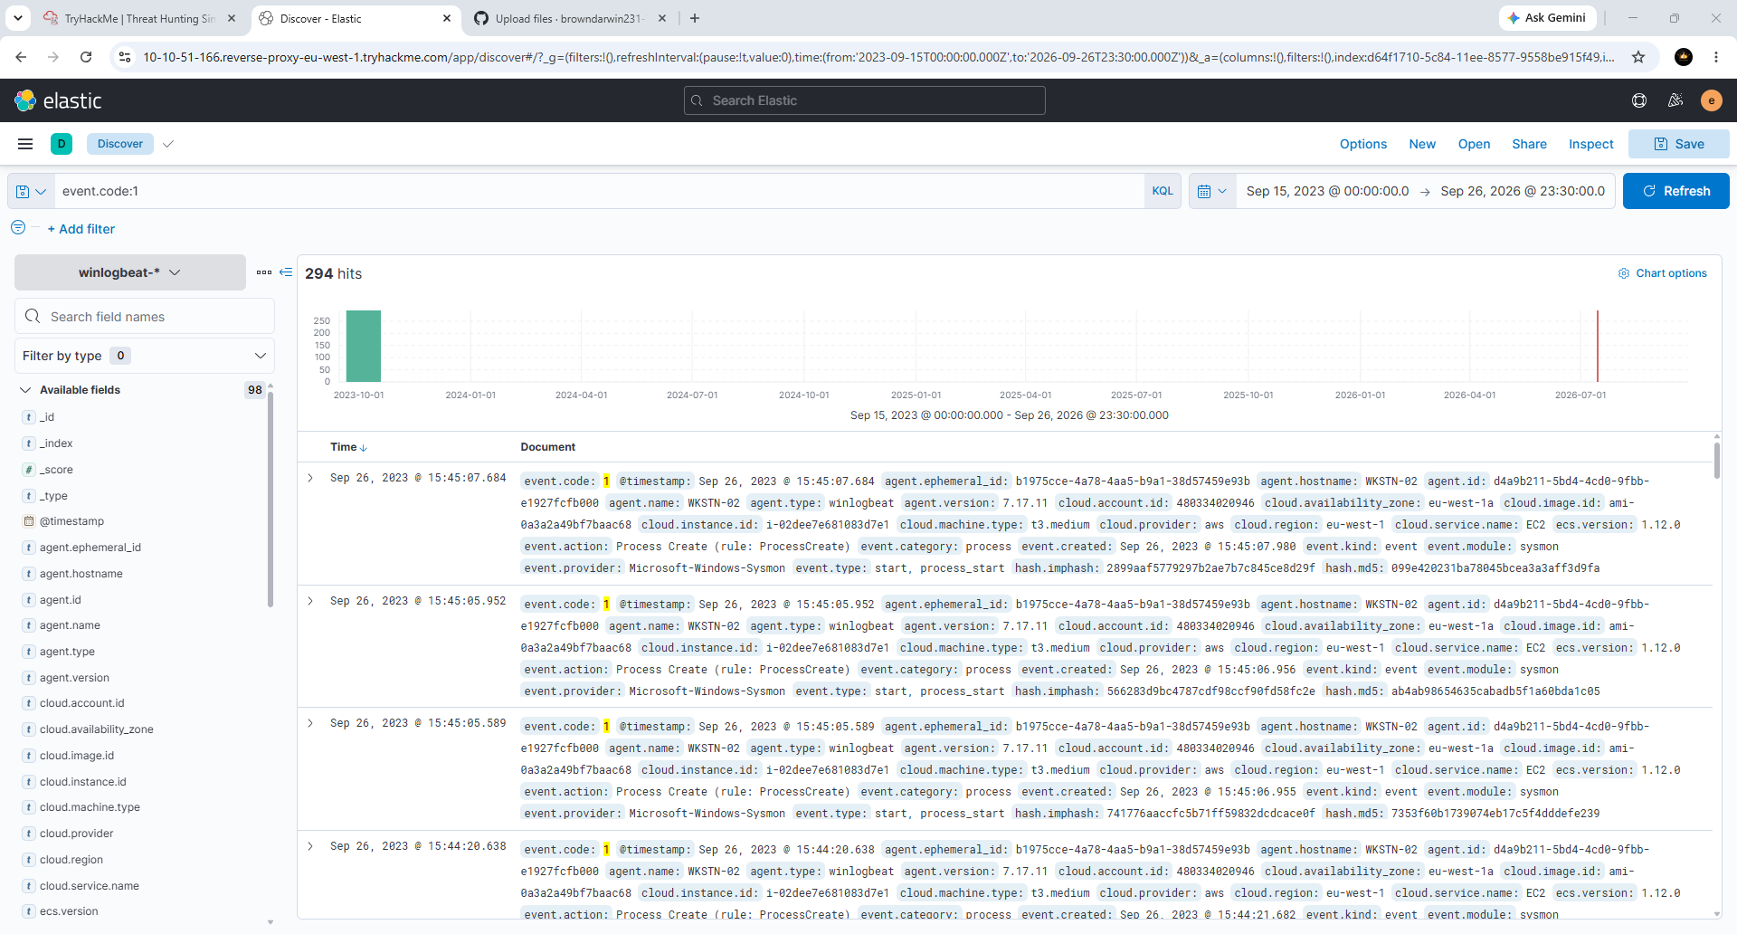Select agent.hostname field
This screenshot has height=934, width=1737.
pyautogui.click(x=81, y=574)
